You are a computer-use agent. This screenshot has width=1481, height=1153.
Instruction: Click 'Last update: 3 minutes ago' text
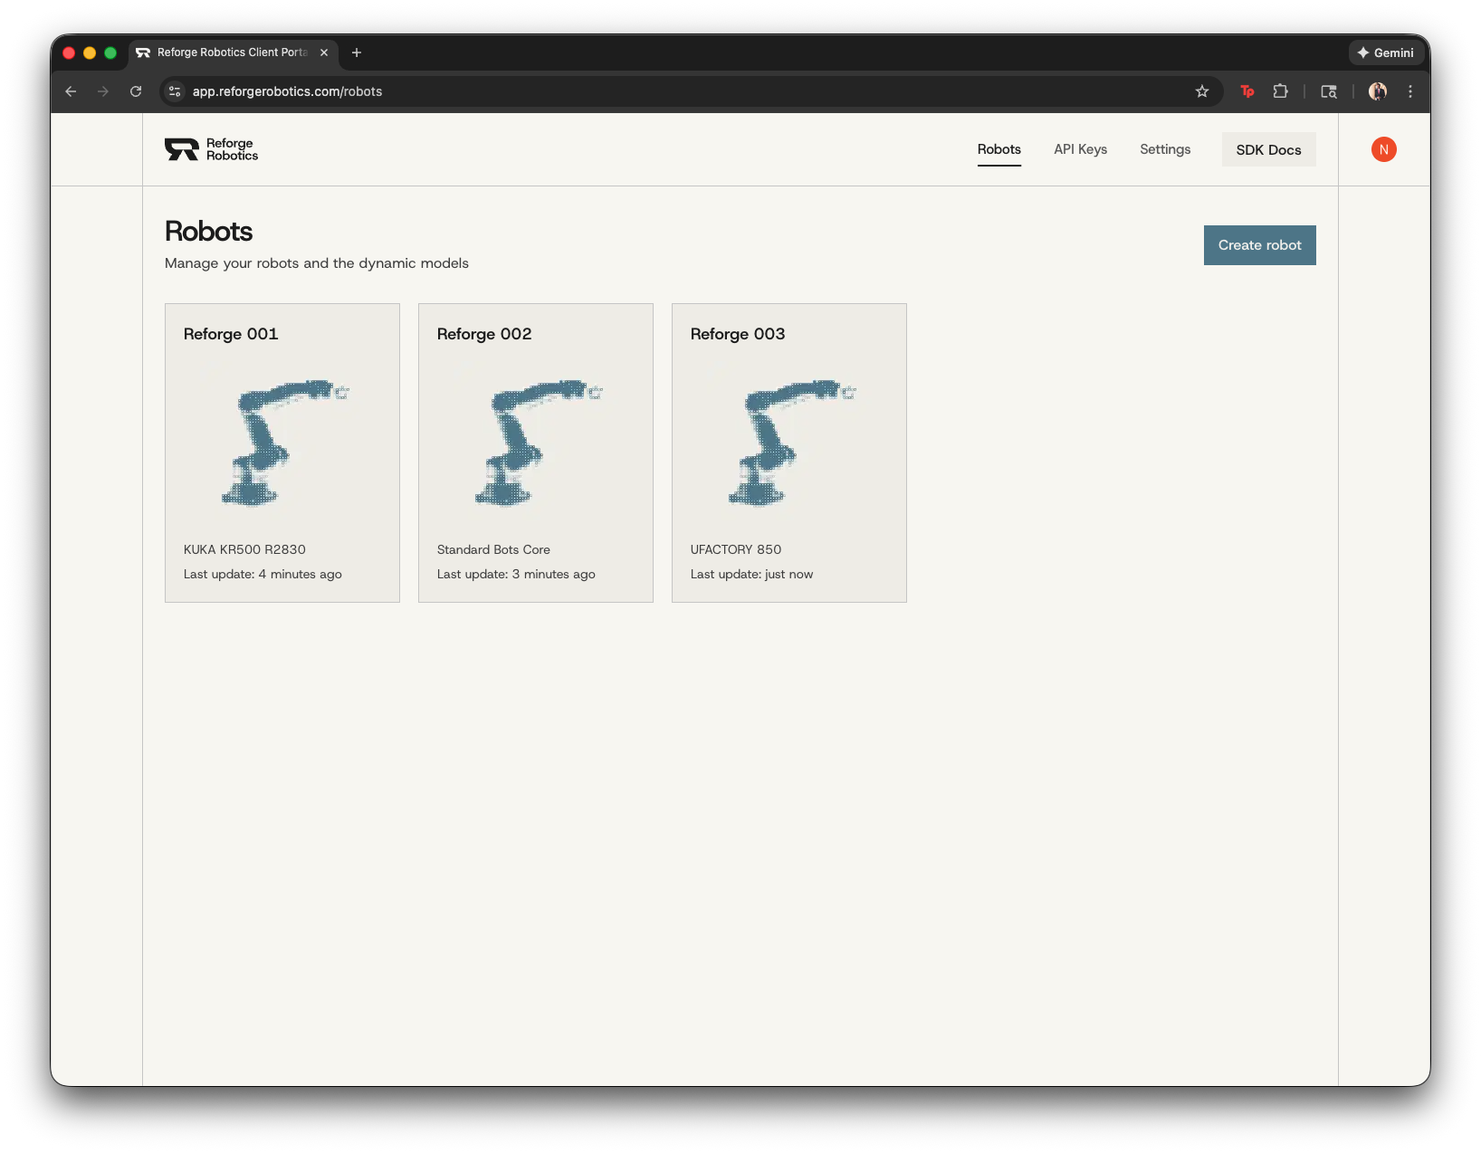tap(516, 574)
